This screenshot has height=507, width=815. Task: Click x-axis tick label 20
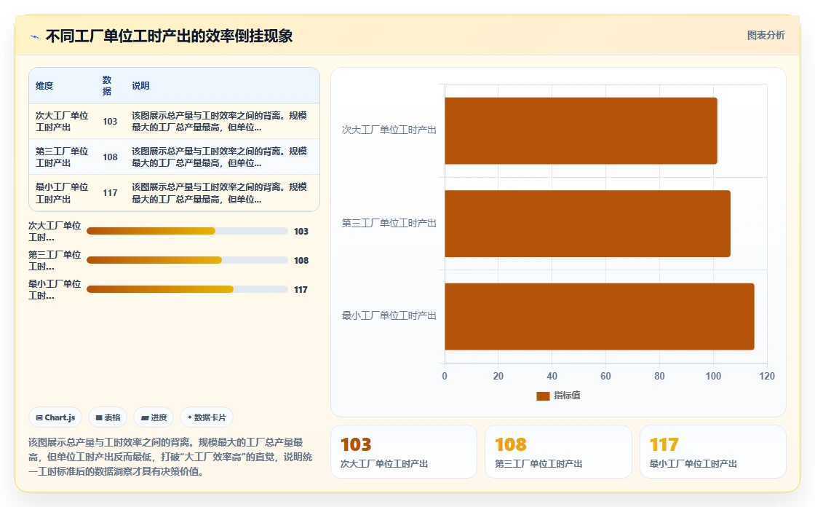pyautogui.click(x=498, y=377)
